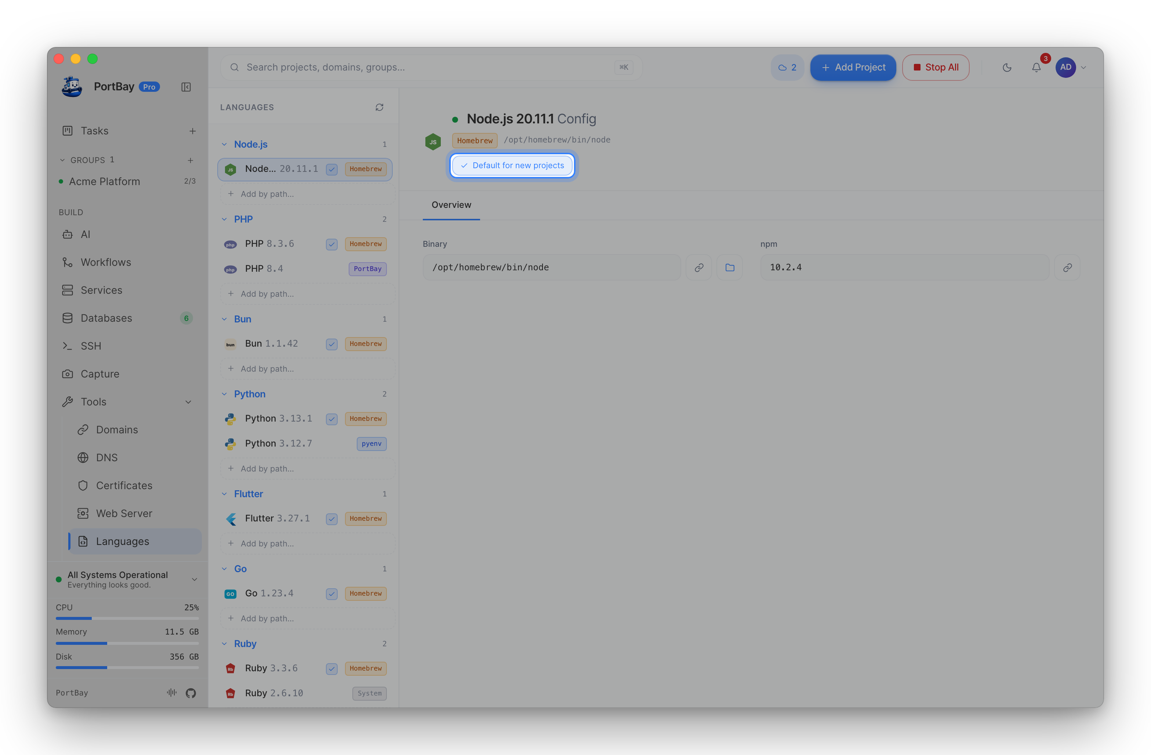The height and width of the screenshot is (755, 1151).
Task: Open the cloud sync indicator showing 2
Action: coord(787,67)
